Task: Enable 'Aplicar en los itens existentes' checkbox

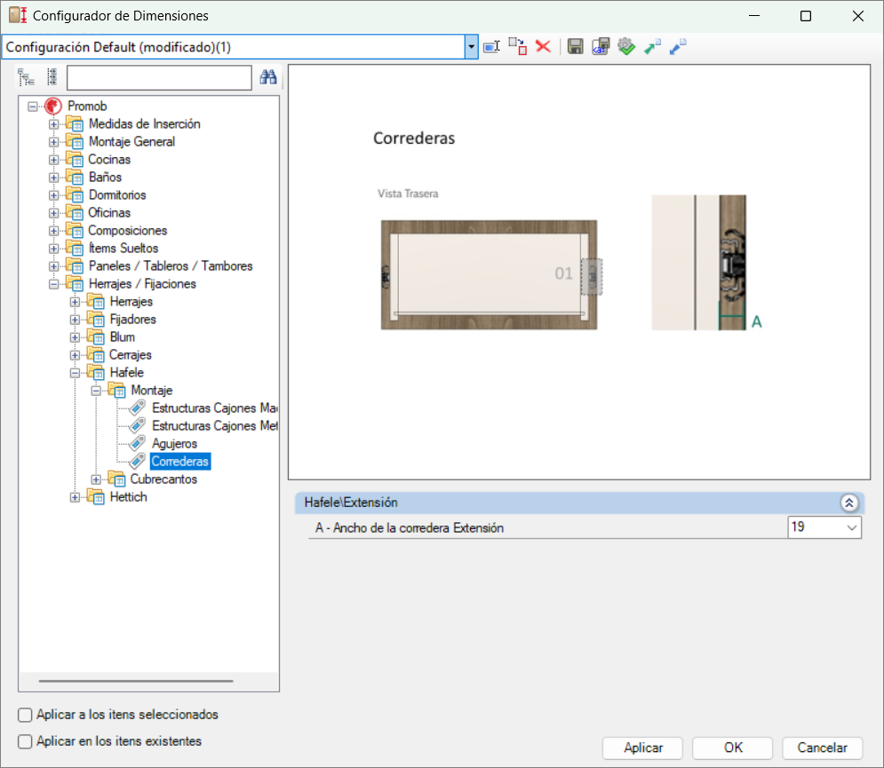Action: click(25, 741)
